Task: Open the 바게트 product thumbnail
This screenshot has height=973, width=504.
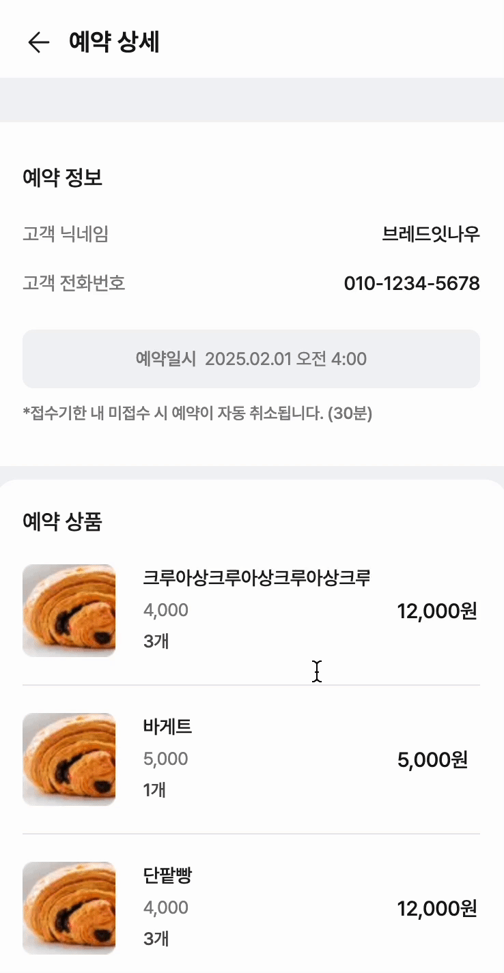Action: (x=69, y=759)
